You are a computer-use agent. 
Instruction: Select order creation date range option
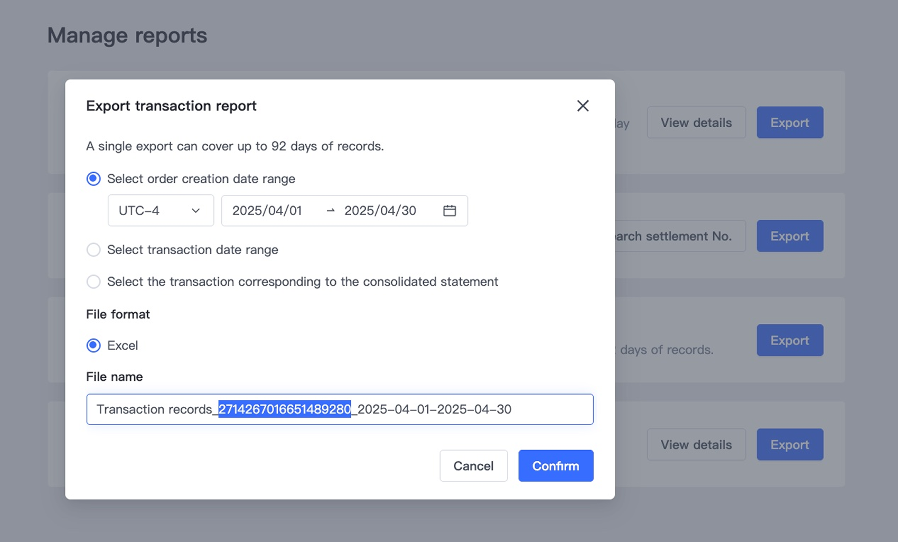point(93,179)
